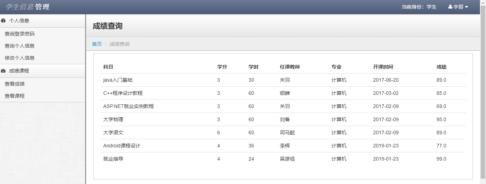Select the ASP.NET就业实例教程 course cell
The image size is (486, 184).
coord(129,106)
